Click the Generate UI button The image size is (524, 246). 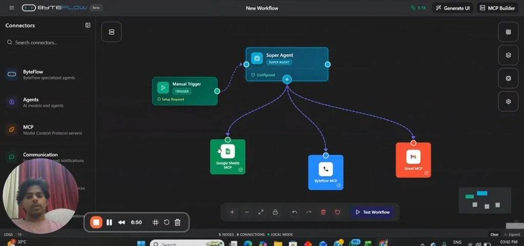[x=453, y=8]
